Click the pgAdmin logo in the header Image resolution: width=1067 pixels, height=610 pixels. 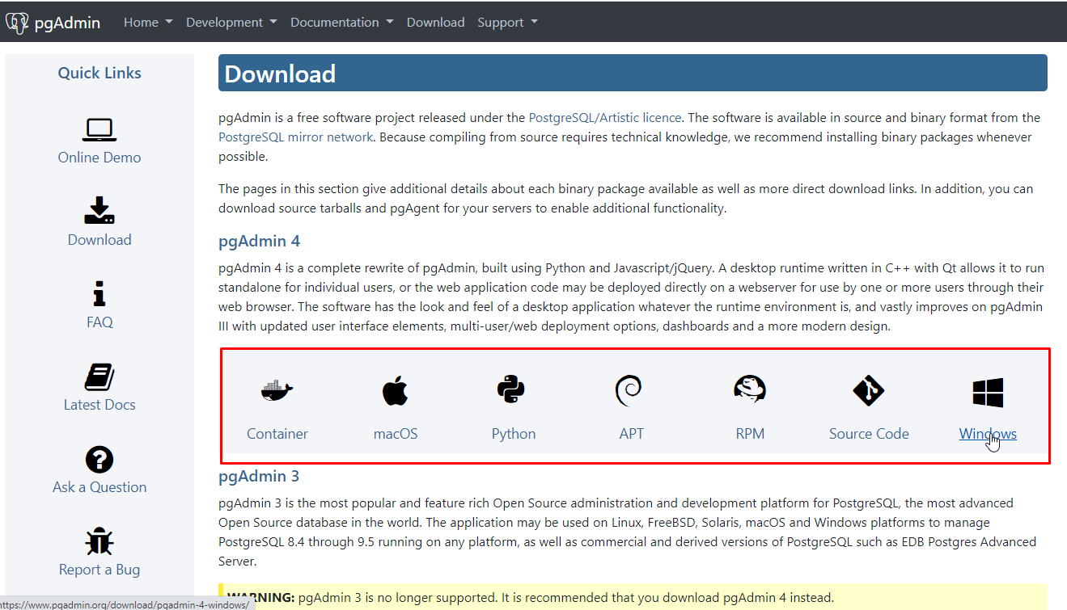click(x=53, y=23)
